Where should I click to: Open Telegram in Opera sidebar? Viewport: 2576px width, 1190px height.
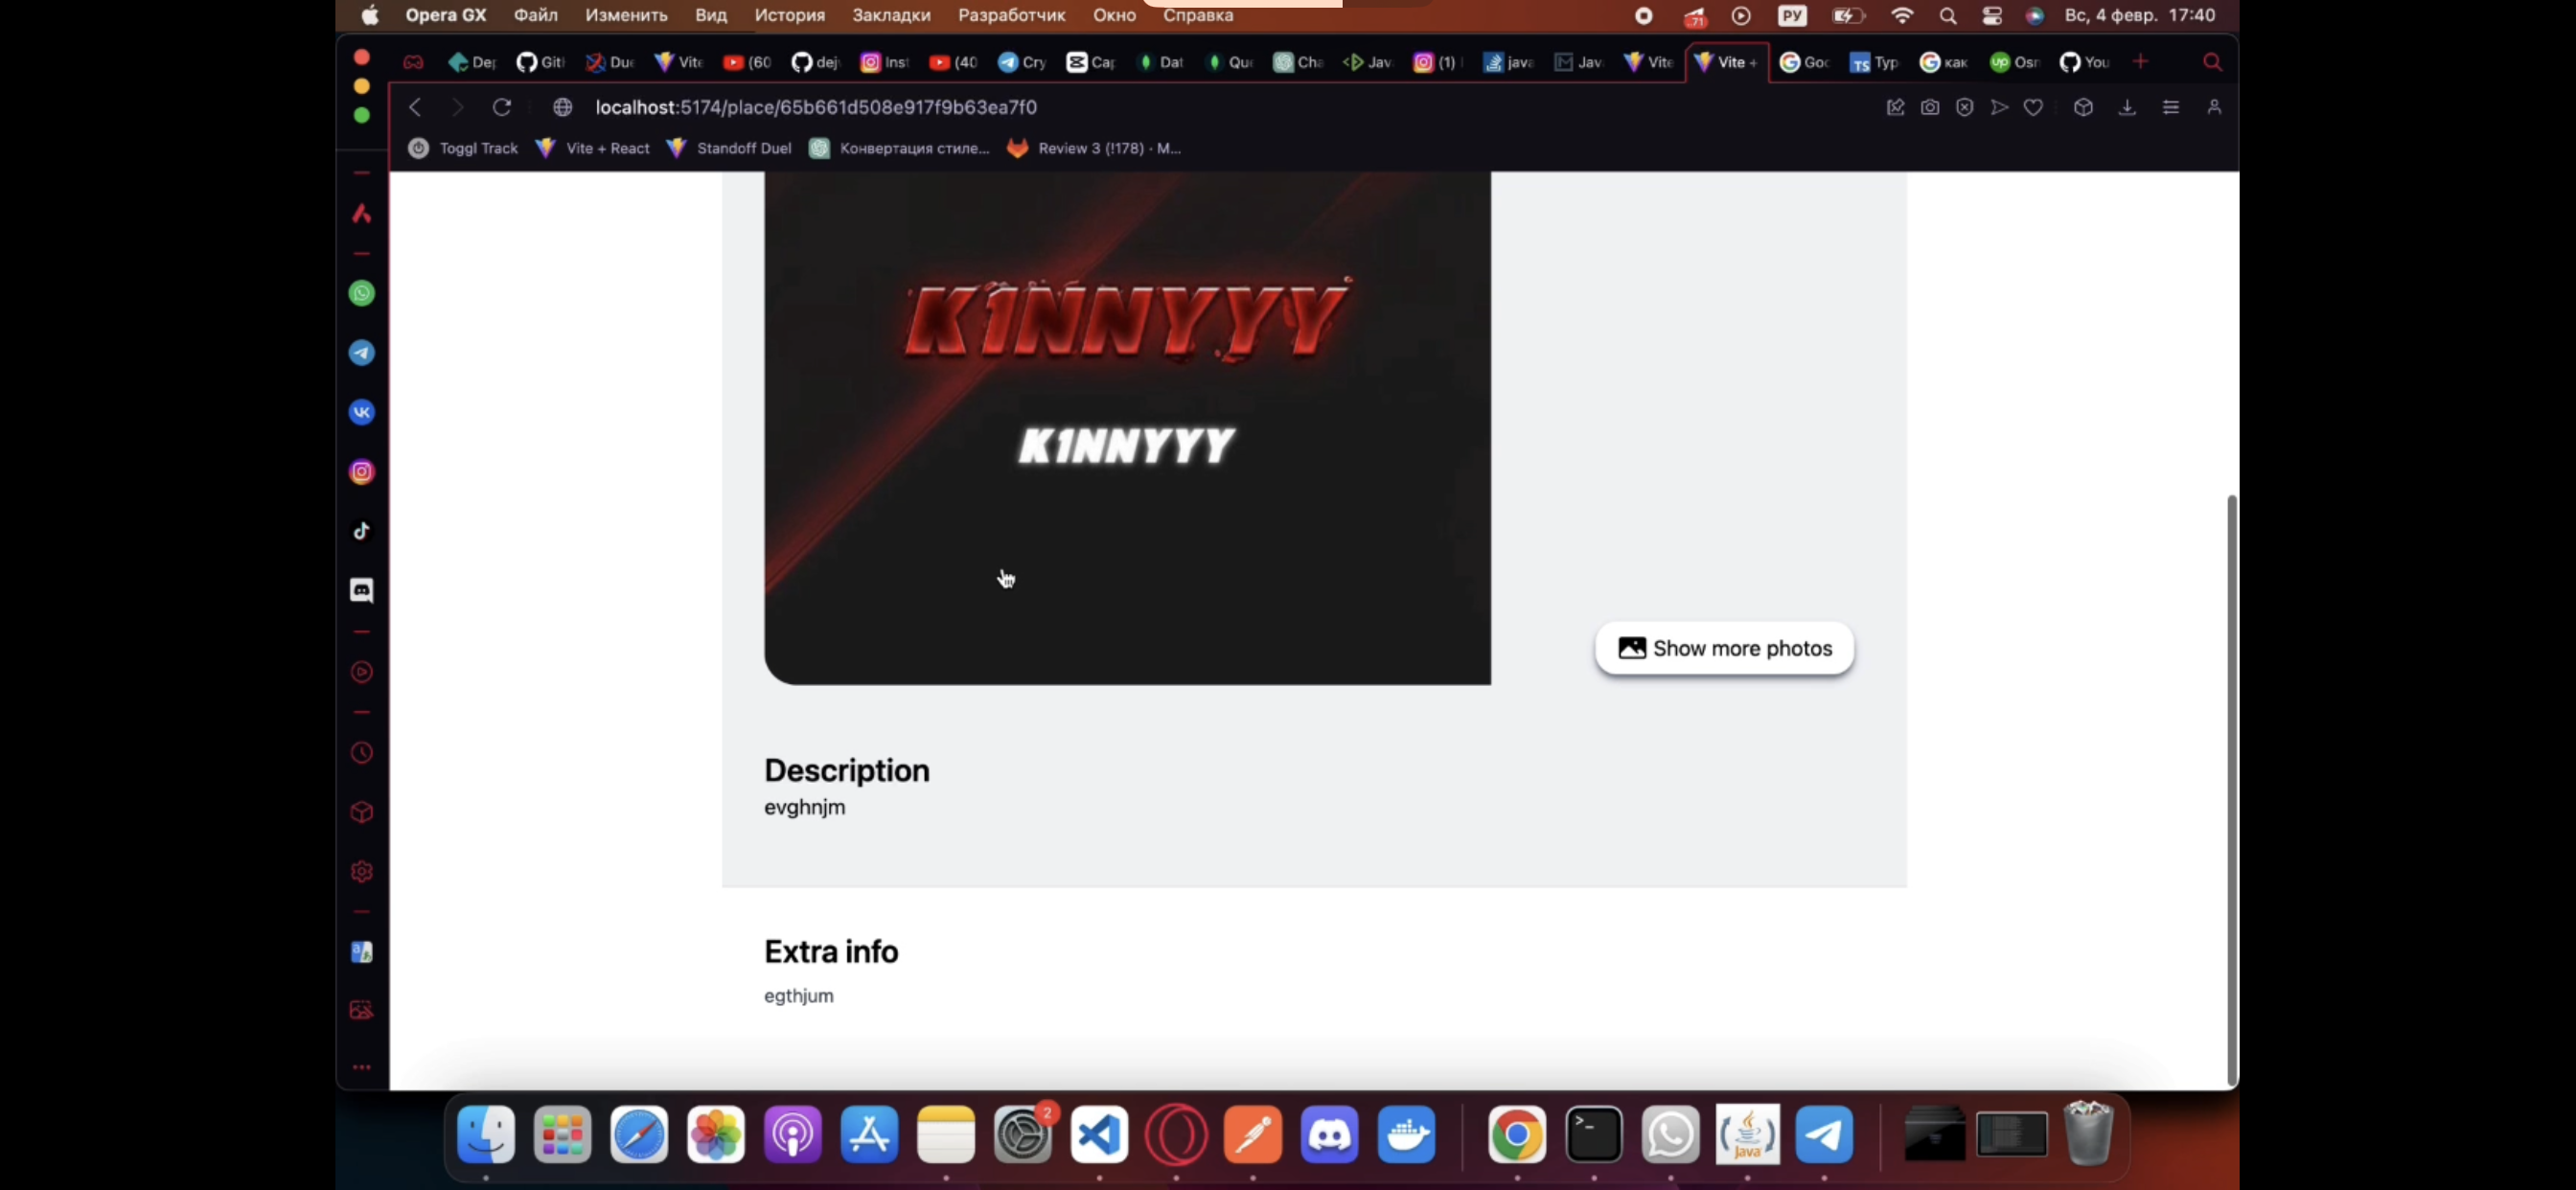362,353
